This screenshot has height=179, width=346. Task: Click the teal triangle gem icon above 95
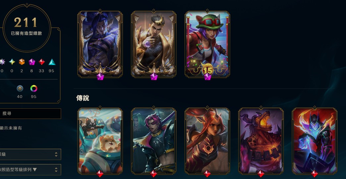click(x=52, y=62)
